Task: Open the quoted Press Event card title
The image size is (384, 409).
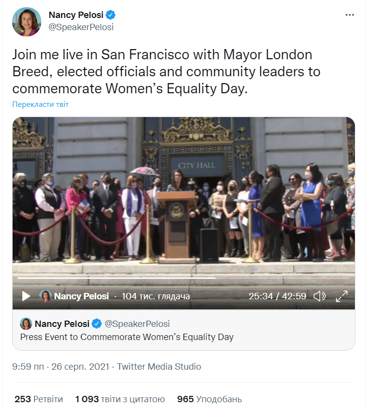Action: click(127, 337)
